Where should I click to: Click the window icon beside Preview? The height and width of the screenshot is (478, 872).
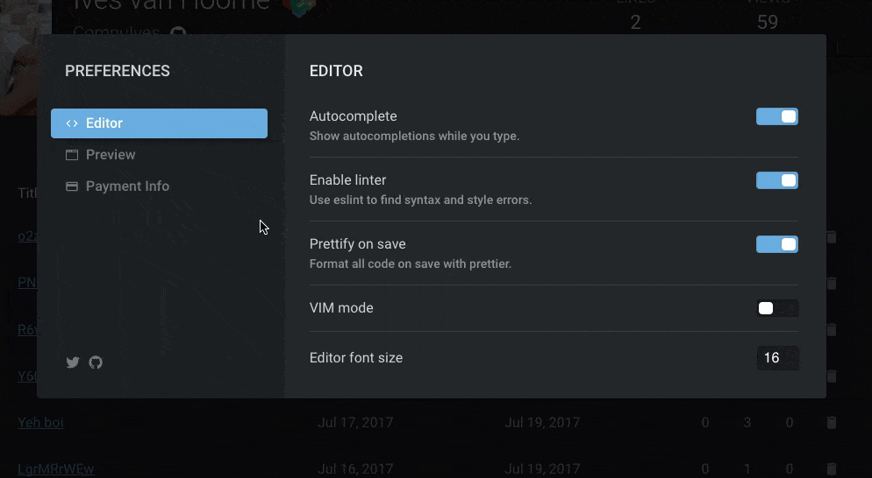pyautogui.click(x=72, y=155)
